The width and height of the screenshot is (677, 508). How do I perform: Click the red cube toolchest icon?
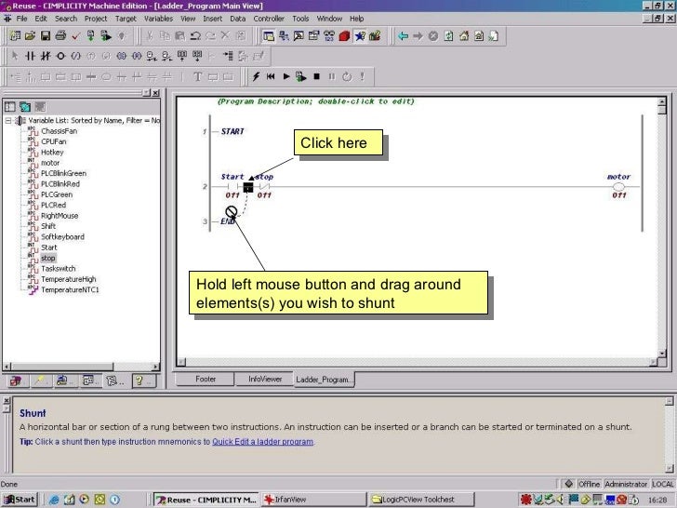pyautogui.click(x=344, y=36)
